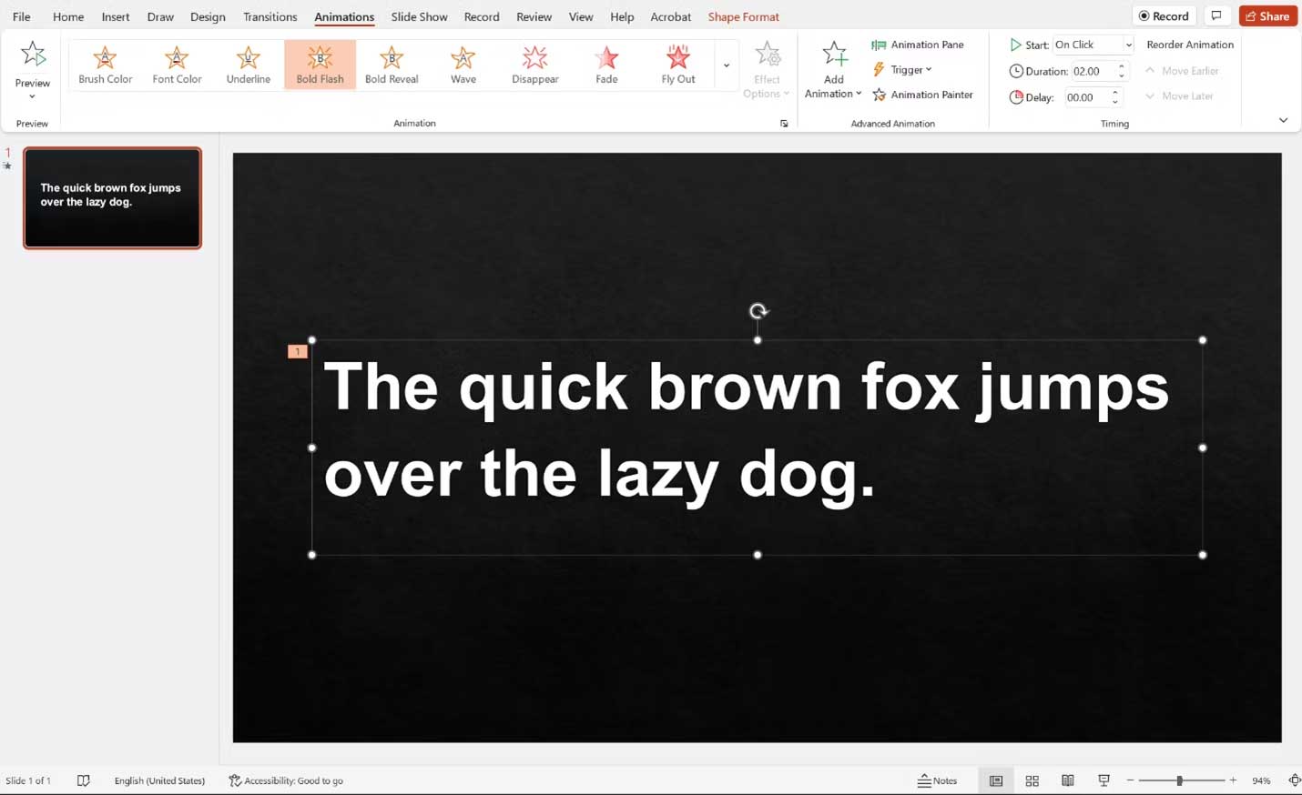Switch to the Transitions tab
This screenshot has width=1302, height=795.
[x=270, y=16]
